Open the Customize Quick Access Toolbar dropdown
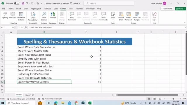 [41, 3]
